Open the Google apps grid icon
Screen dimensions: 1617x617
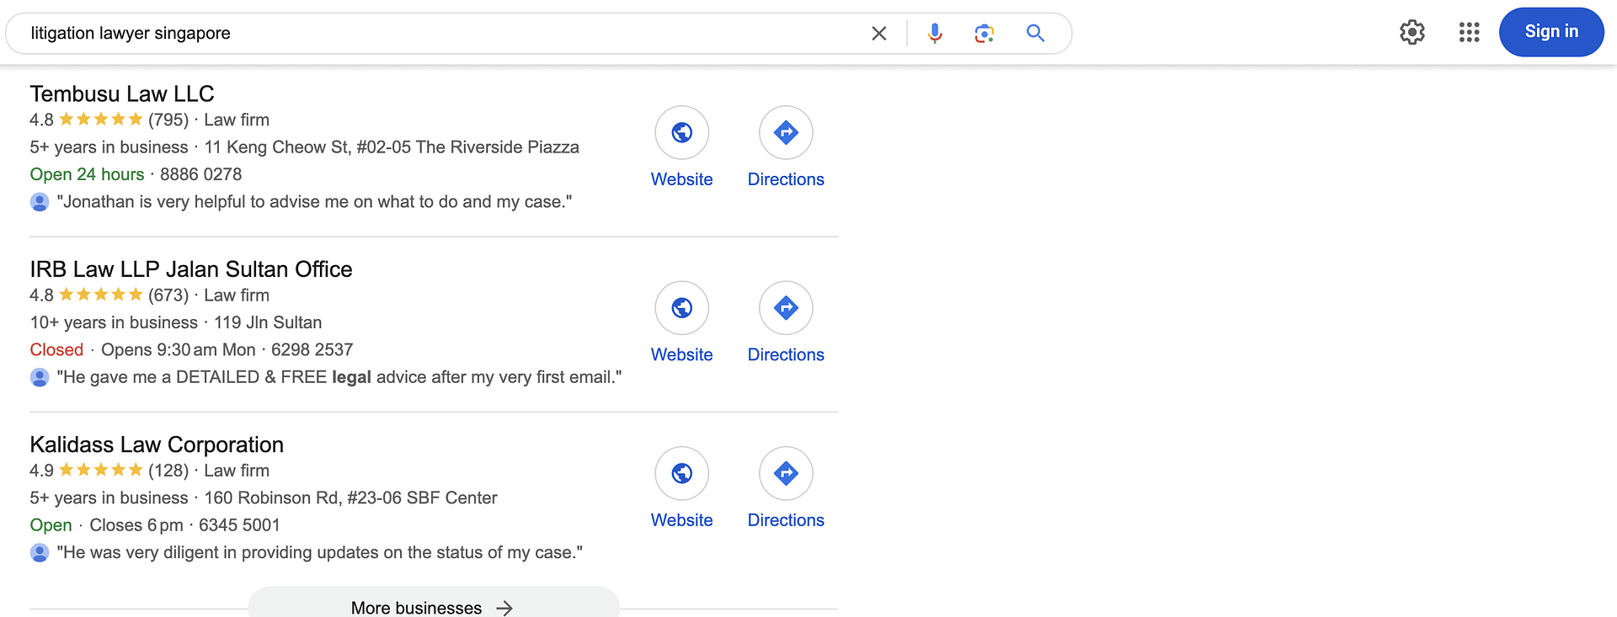[1470, 32]
